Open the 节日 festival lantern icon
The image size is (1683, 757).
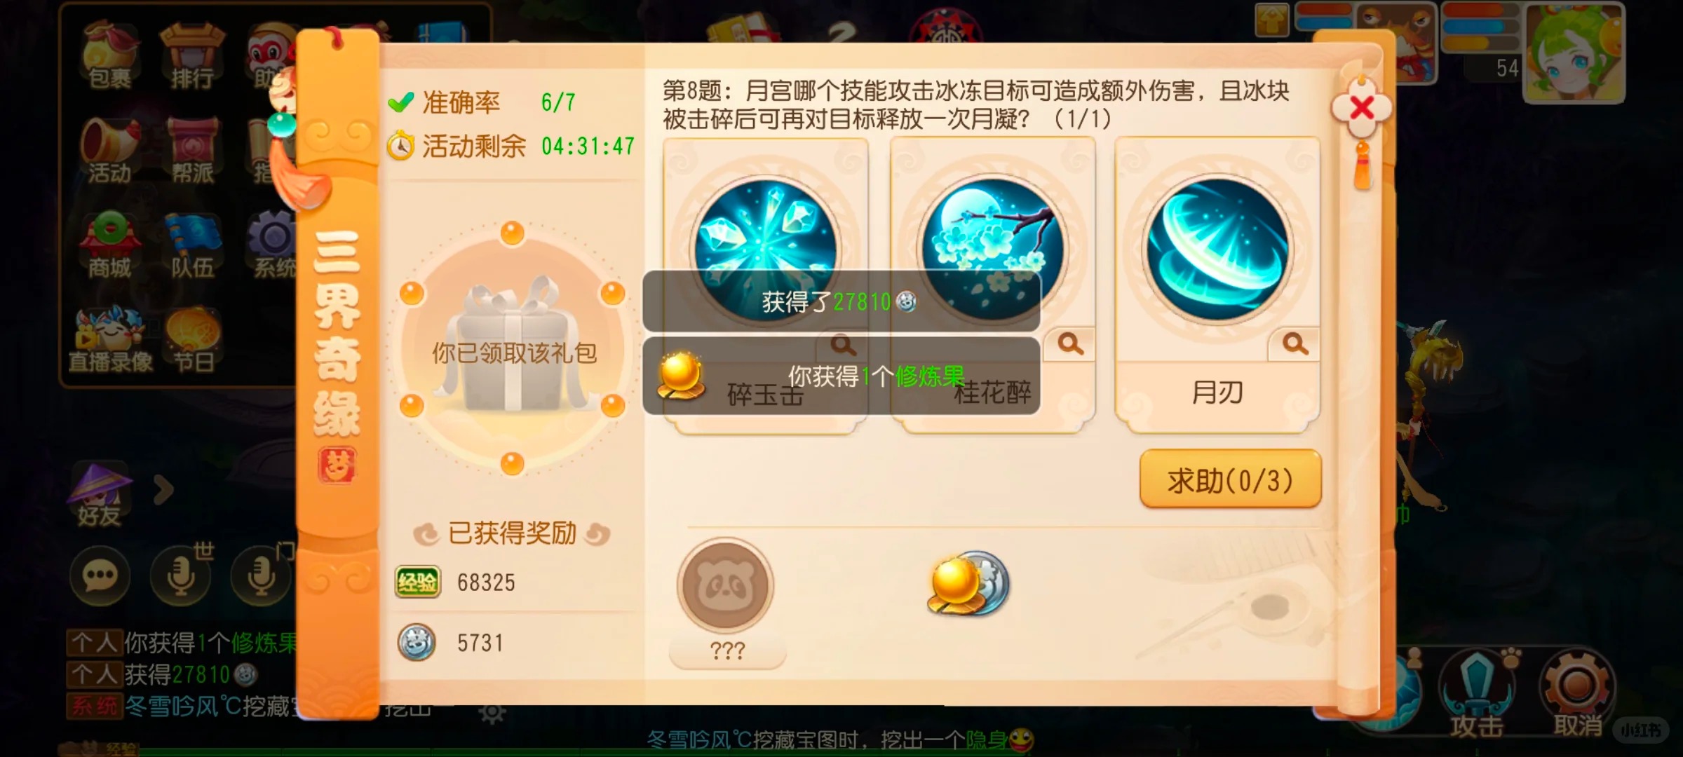click(x=193, y=340)
